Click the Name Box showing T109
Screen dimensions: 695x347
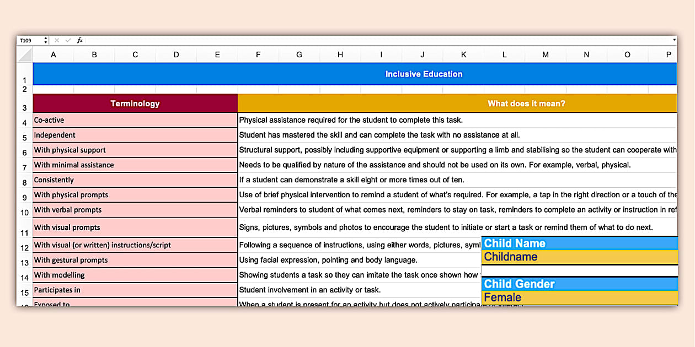pyautogui.click(x=30, y=40)
